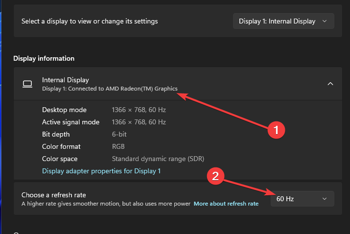This screenshot has width=350, height=234.
Task: Click the chevron arrow in the 60 Hz box
Action: pos(324,198)
